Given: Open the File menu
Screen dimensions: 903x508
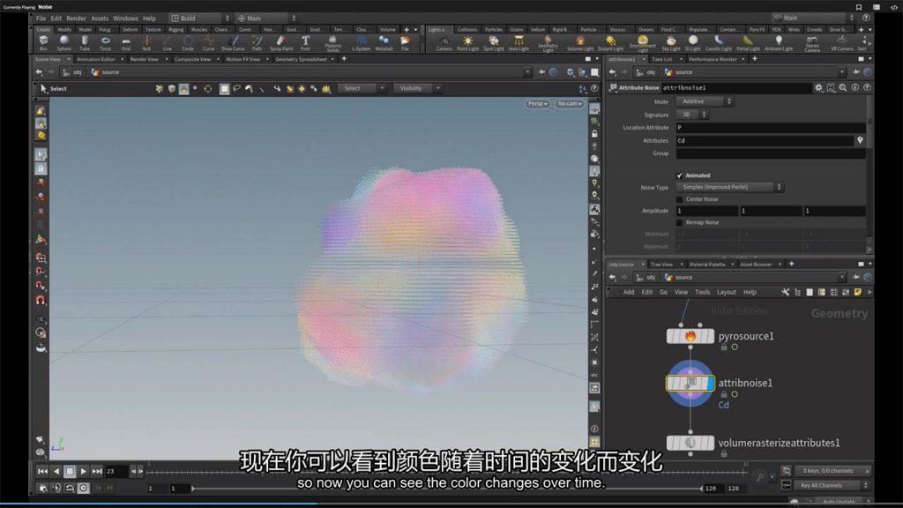Looking at the screenshot, I should pos(41,19).
